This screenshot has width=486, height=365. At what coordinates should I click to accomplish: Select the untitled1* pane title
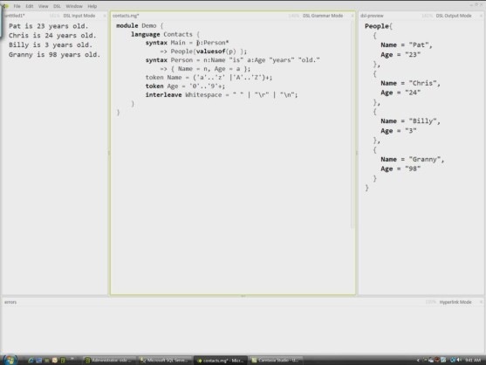tap(15, 16)
